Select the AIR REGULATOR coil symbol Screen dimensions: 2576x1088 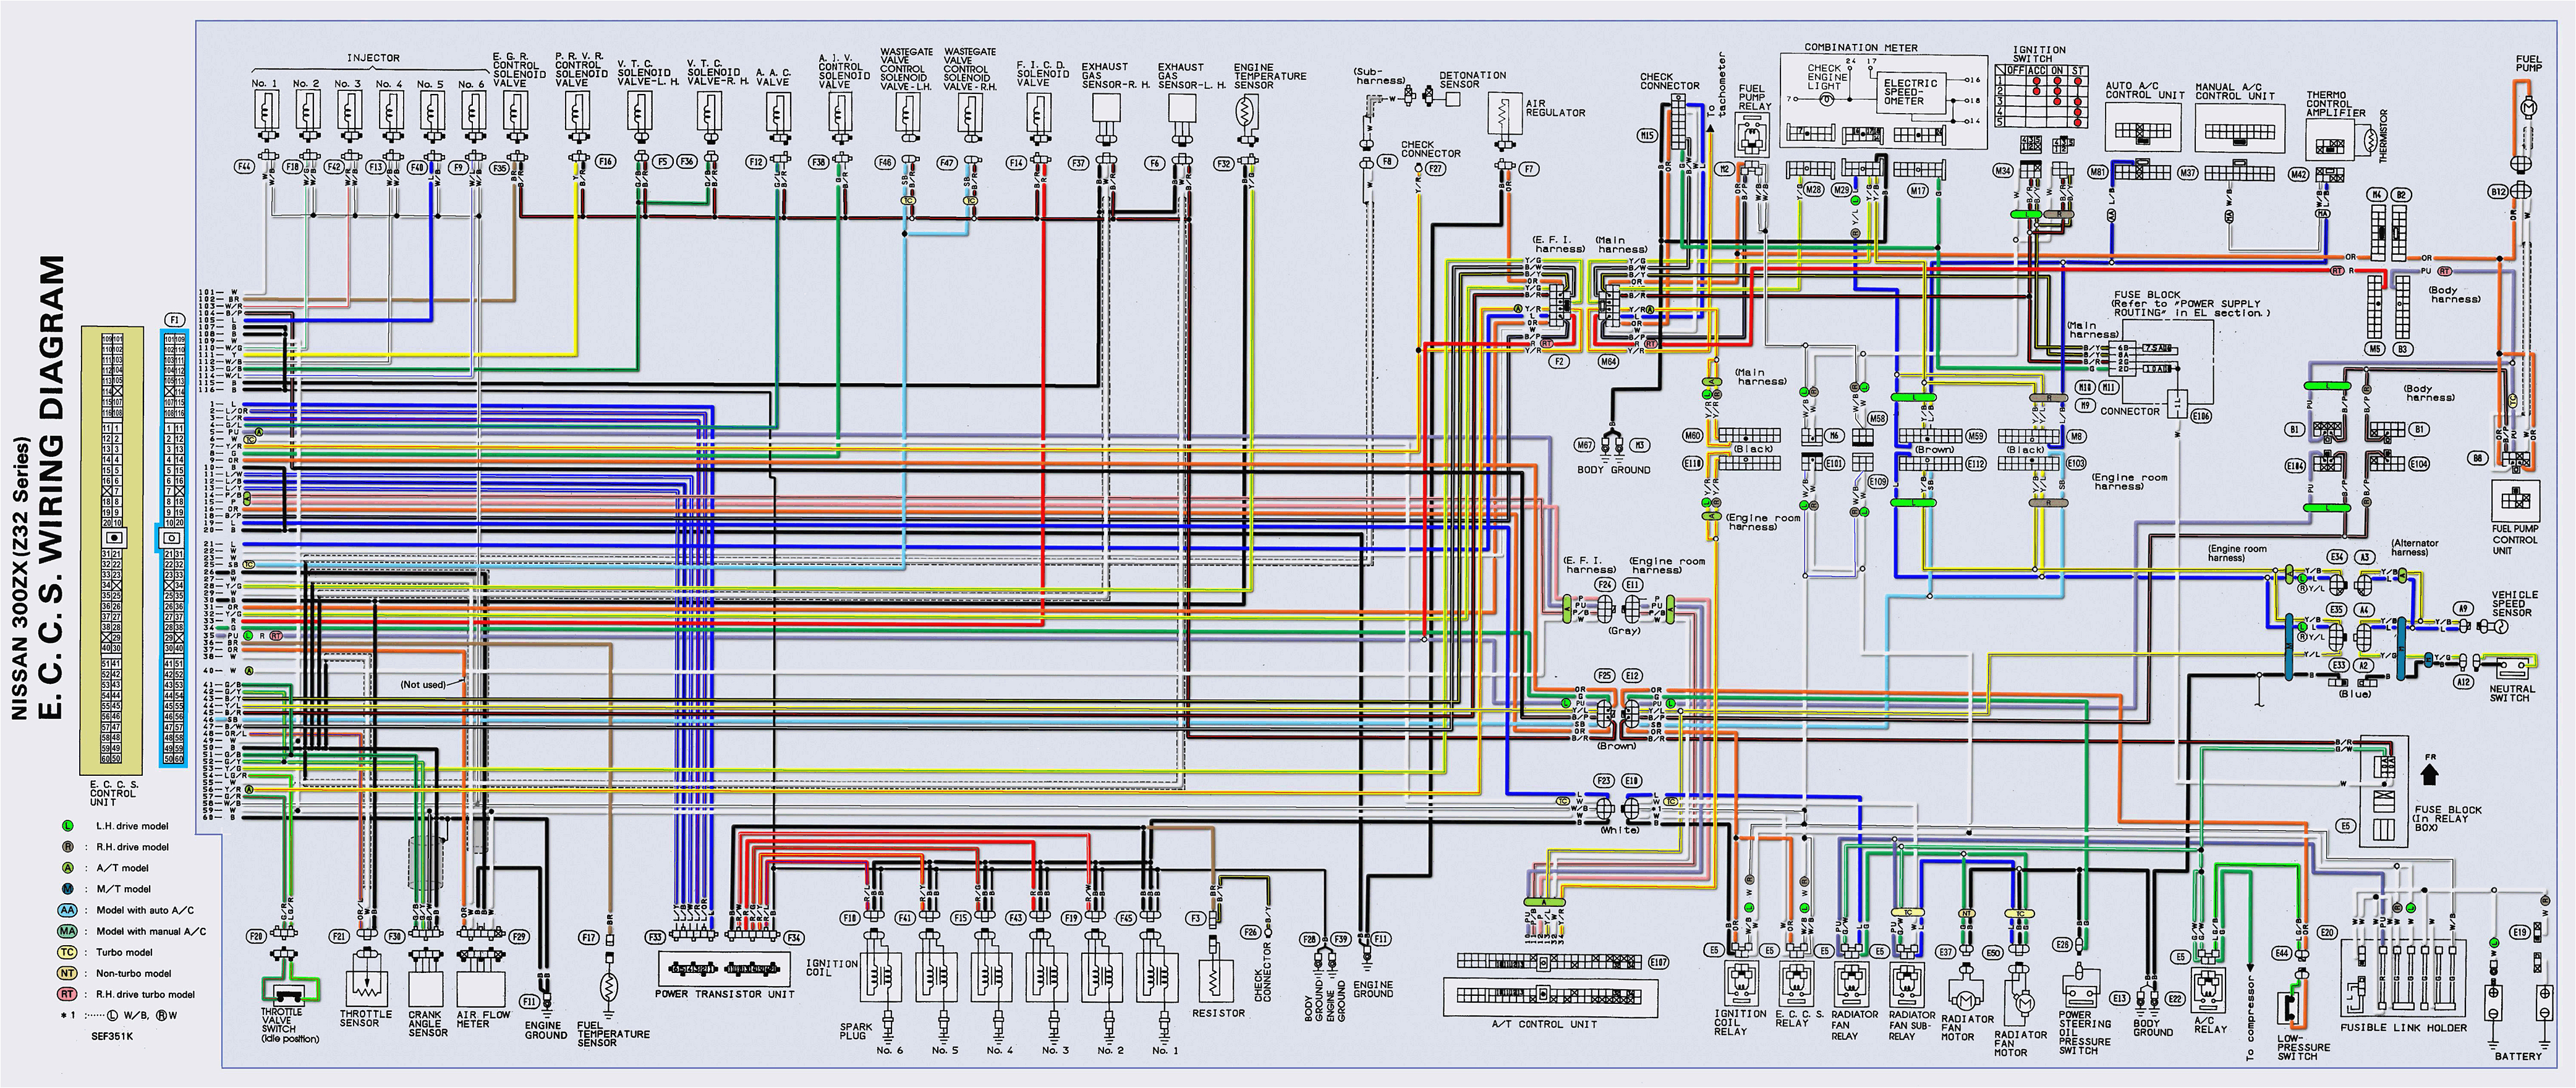[1502, 113]
